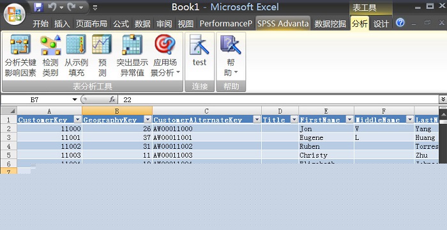Screen dimensions: 447x230
Task: Switch to the 数据挖掘 tab
Action: click(330, 24)
